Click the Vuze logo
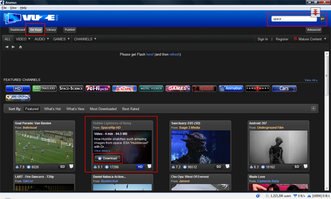331x199 pixels. point(31,18)
